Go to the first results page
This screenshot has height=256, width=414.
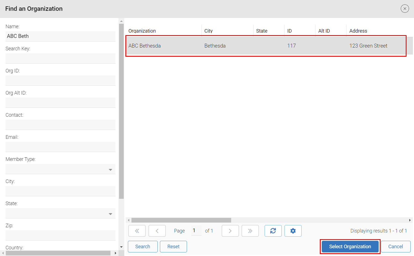[137, 231]
